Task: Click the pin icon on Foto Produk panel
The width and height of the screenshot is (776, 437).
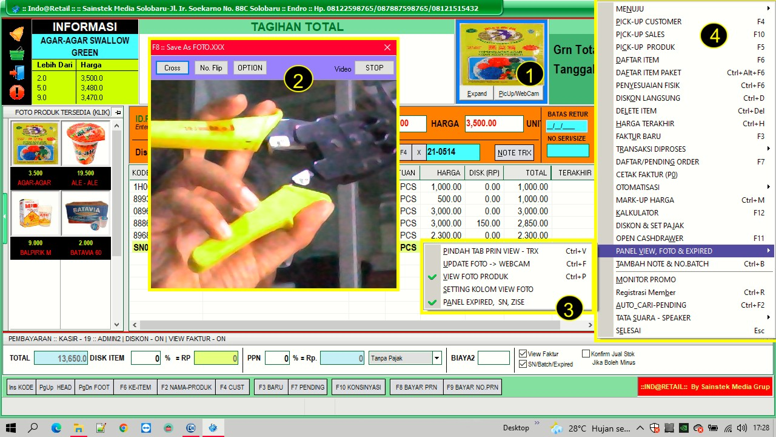Action: pyautogui.click(x=118, y=112)
